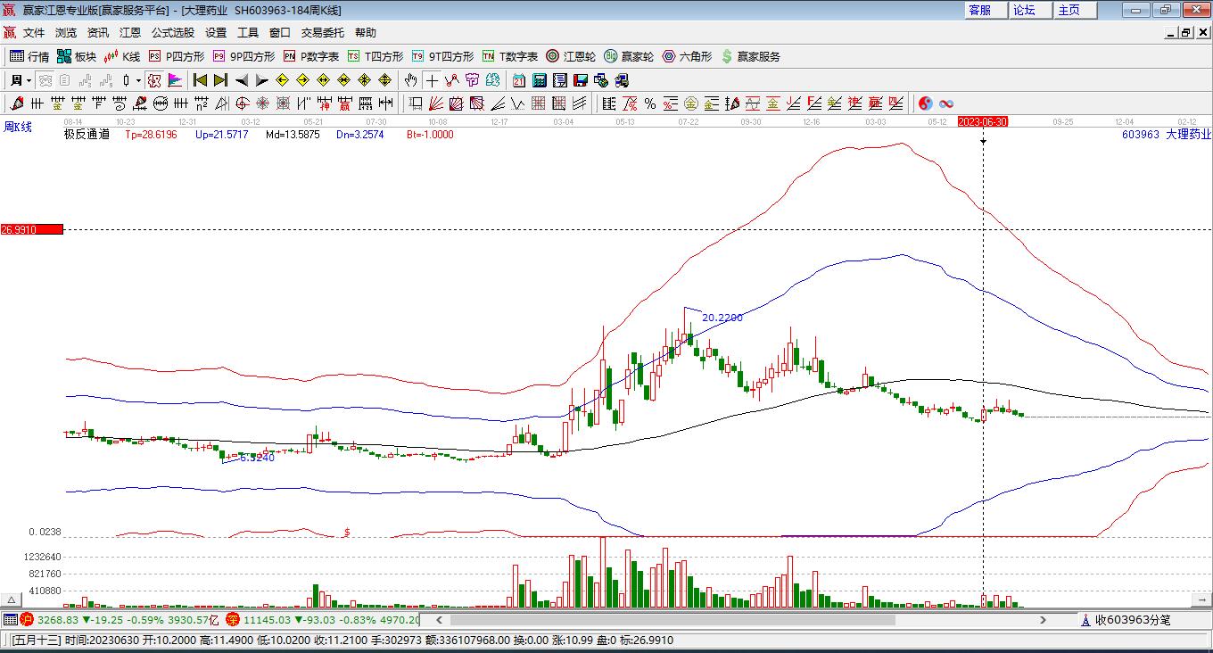Image resolution: width=1213 pixels, height=653 pixels.
Task: Open 赢家服务 from the toolbar
Action: (x=750, y=56)
